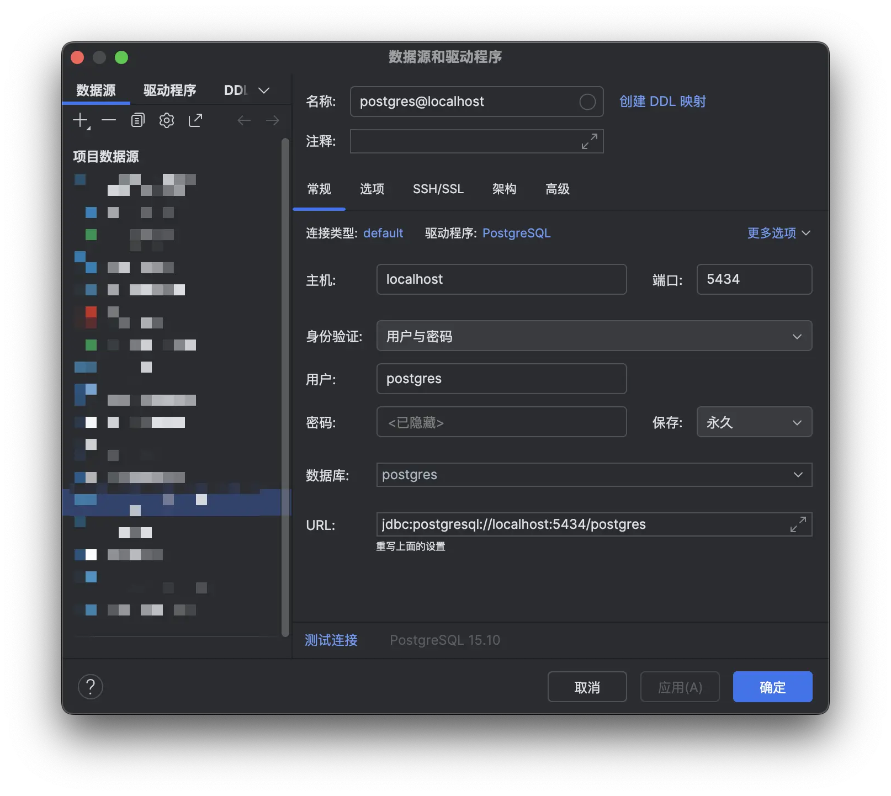Click the duplicate data source icon

point(137,120)
